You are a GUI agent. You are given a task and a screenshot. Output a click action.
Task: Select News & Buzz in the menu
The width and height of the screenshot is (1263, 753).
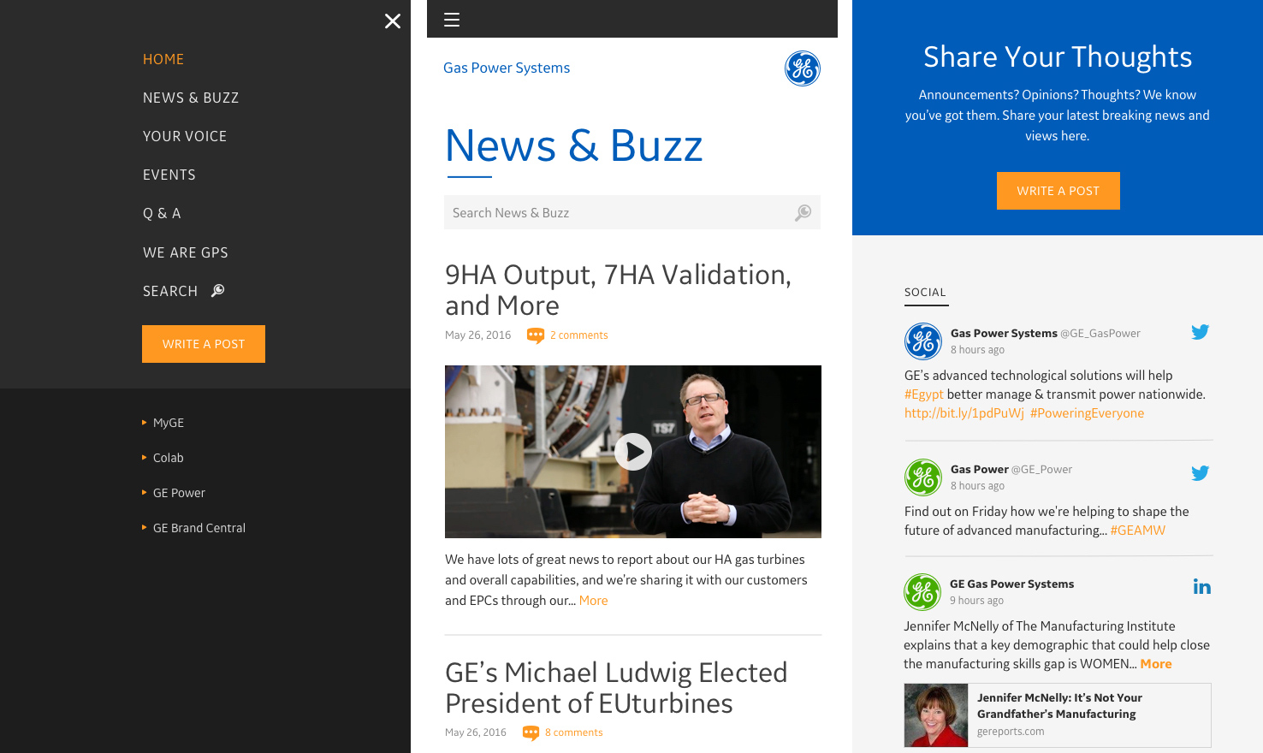[191, 98]
